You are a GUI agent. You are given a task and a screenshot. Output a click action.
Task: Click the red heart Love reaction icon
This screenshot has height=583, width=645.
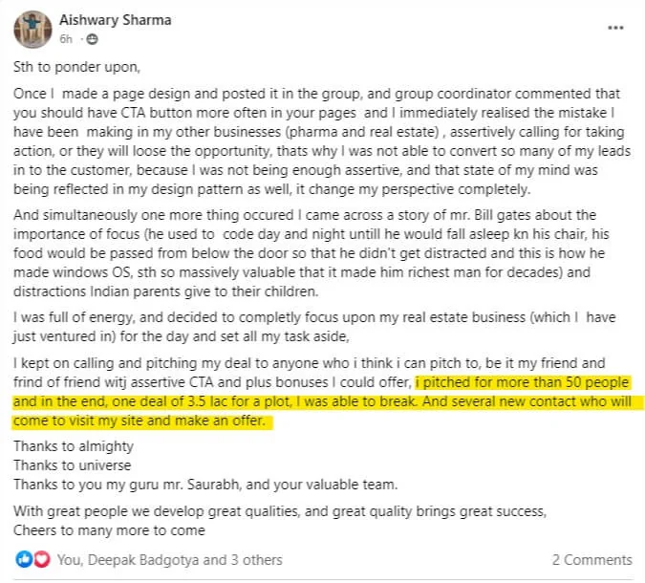(40, 559)
